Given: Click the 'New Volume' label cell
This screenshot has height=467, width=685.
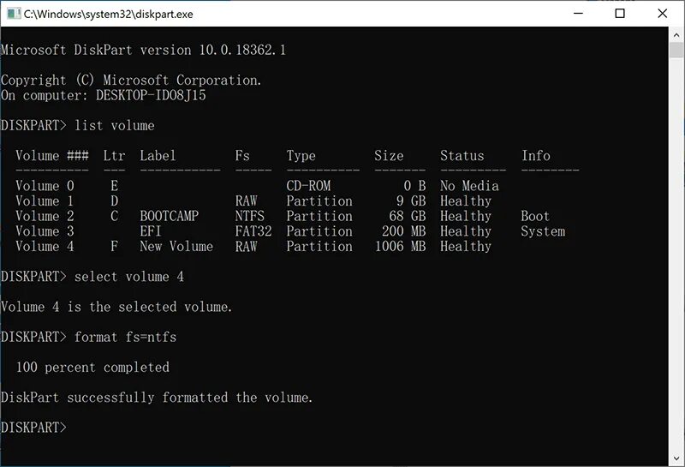Looking at the screenshot, I should [176, 246].
